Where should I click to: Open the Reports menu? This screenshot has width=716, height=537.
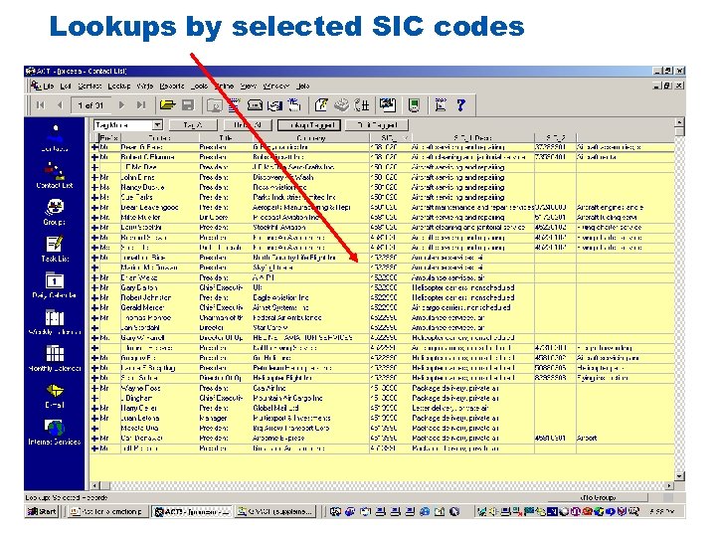coord(172,86)
